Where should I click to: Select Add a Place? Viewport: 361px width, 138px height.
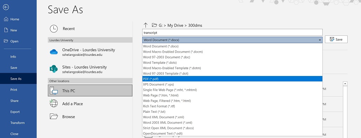90,104
